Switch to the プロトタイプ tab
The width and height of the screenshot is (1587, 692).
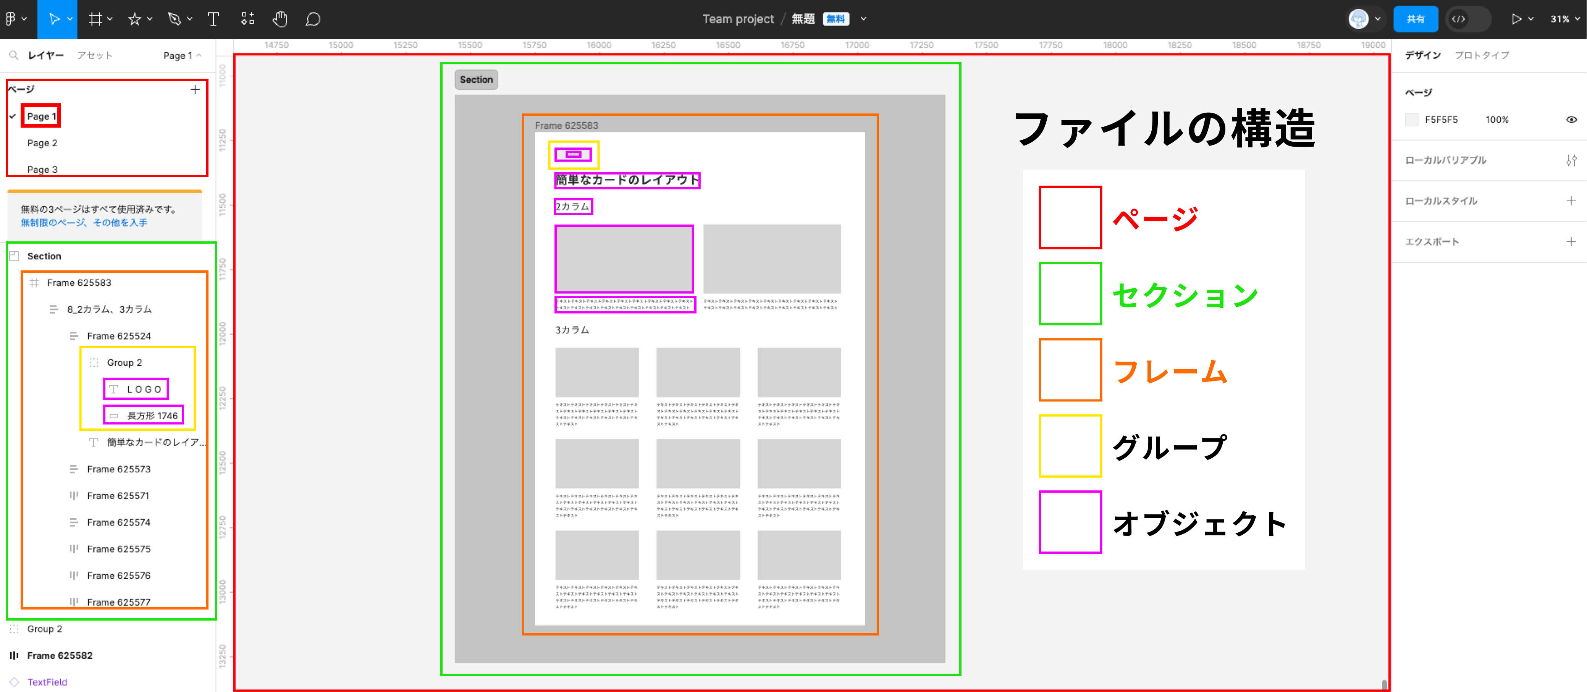pos(1482,55)
